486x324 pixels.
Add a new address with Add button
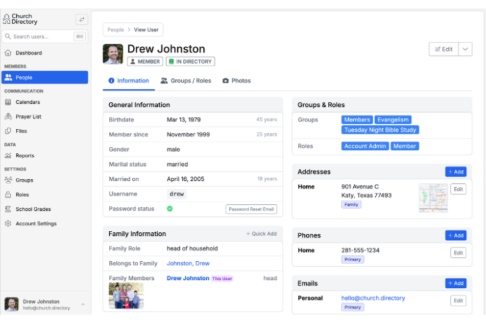456,172
